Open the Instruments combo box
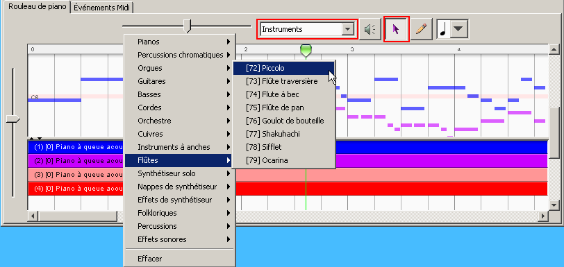 tap(307, 29)
